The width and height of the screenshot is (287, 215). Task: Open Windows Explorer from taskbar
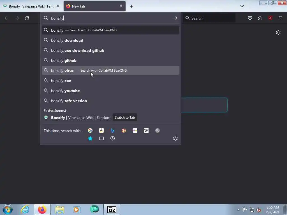pyautogui.click(x=60, y=209)
